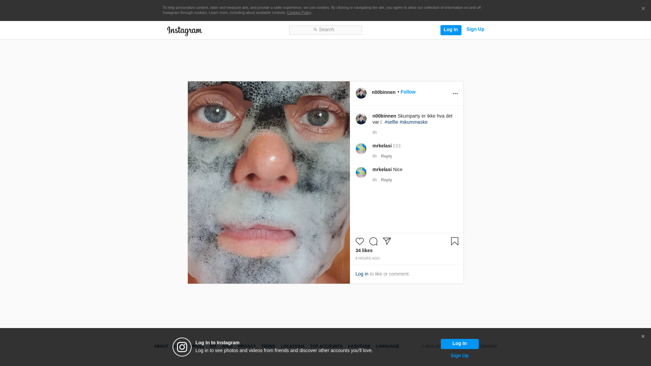Click Log In button in bottom banner
The height and width of the screenshot is (366, 651).
459,344
